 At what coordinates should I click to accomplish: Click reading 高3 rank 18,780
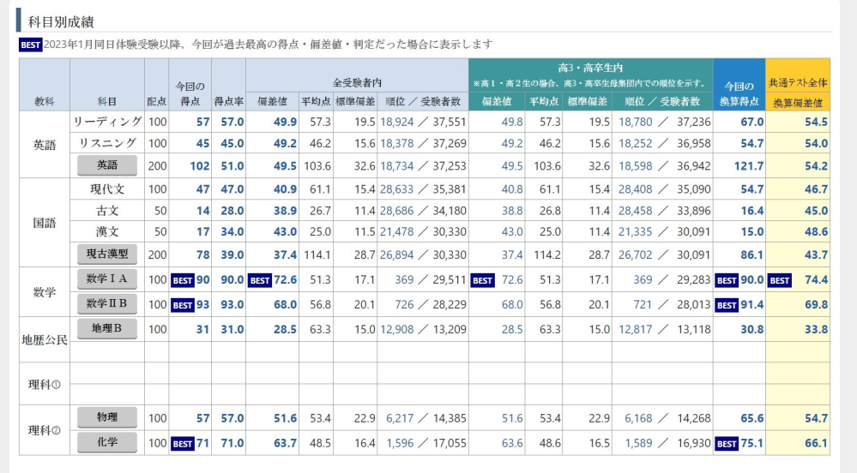point(636,122)
